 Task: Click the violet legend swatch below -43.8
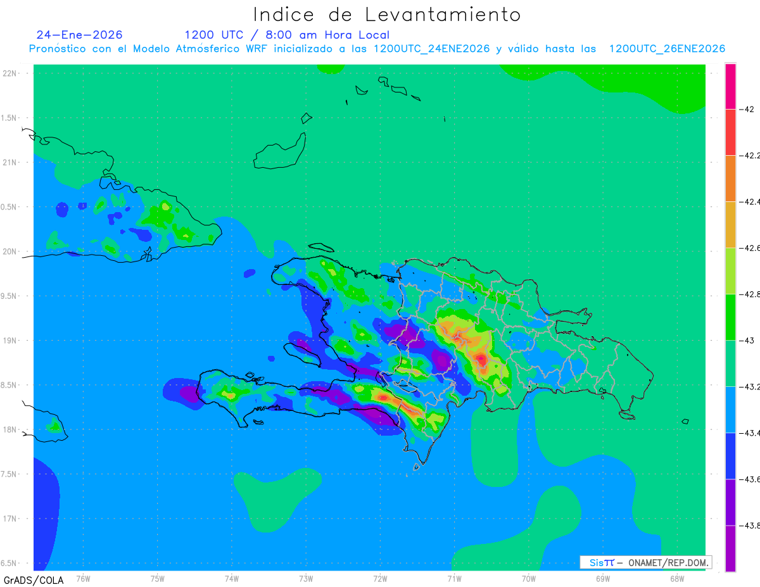point(730,548)
